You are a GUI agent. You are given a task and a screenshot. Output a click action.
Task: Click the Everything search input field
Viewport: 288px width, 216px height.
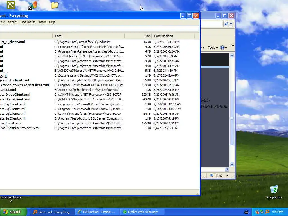99,28
